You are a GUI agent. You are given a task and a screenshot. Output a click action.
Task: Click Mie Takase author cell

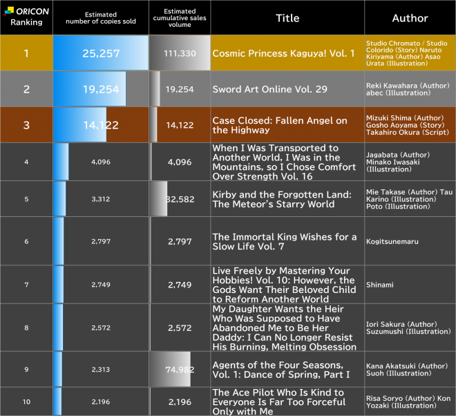[410, 199]
